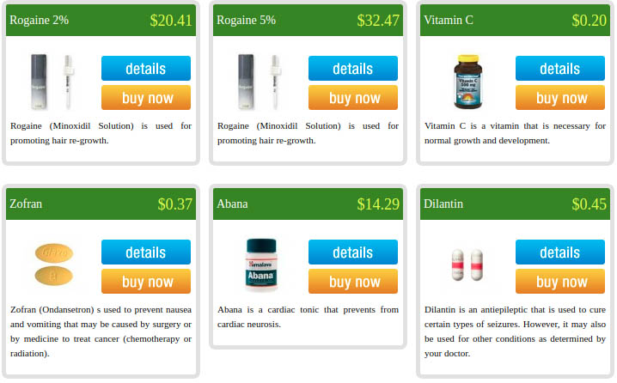Buy Abana now
The width and height of the screenshot is (617, 383).
coord(353,281)
